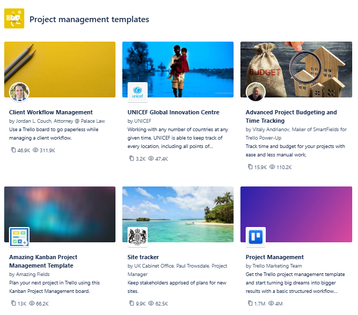
Task: Click copy icon on UNICEF Global Innovation Centre
Action: (132, 159)
